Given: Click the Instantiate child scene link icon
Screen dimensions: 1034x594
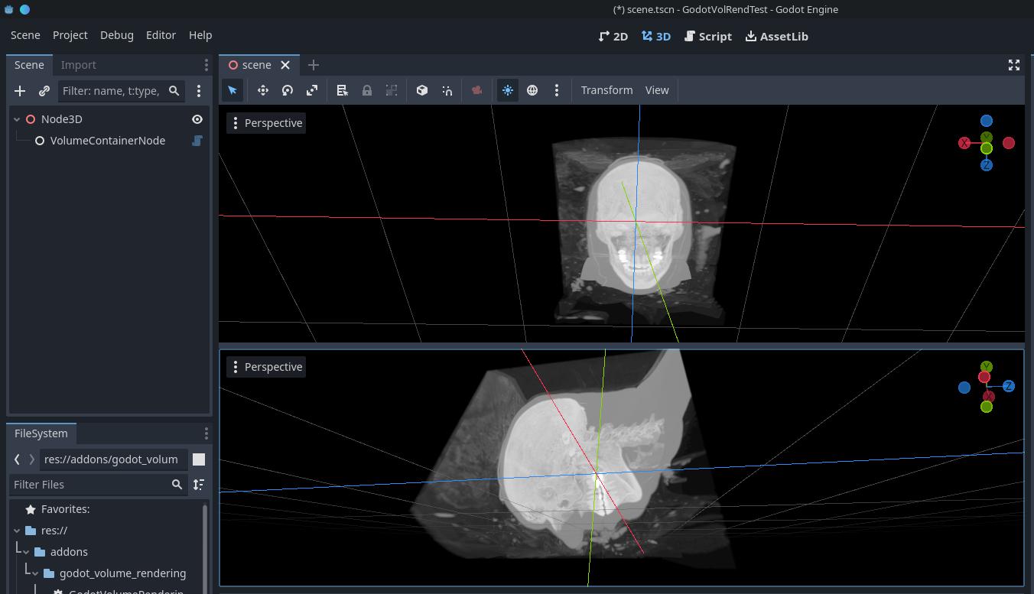Looking at the screenshot, I should point(44,91).
